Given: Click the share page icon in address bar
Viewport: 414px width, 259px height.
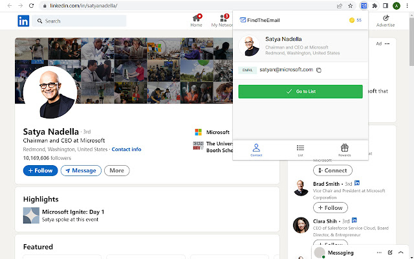Looking at the screenshot, I should pos(340,6).
